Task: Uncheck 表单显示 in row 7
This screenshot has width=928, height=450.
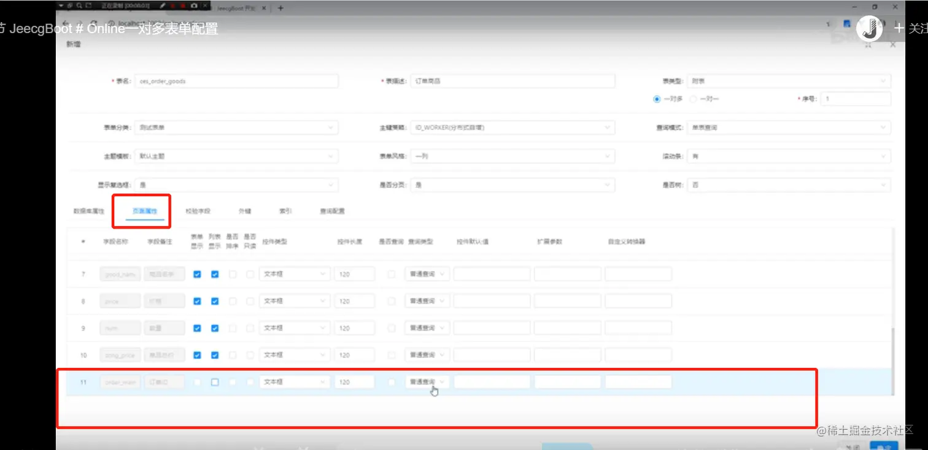Action: point(197,274)
